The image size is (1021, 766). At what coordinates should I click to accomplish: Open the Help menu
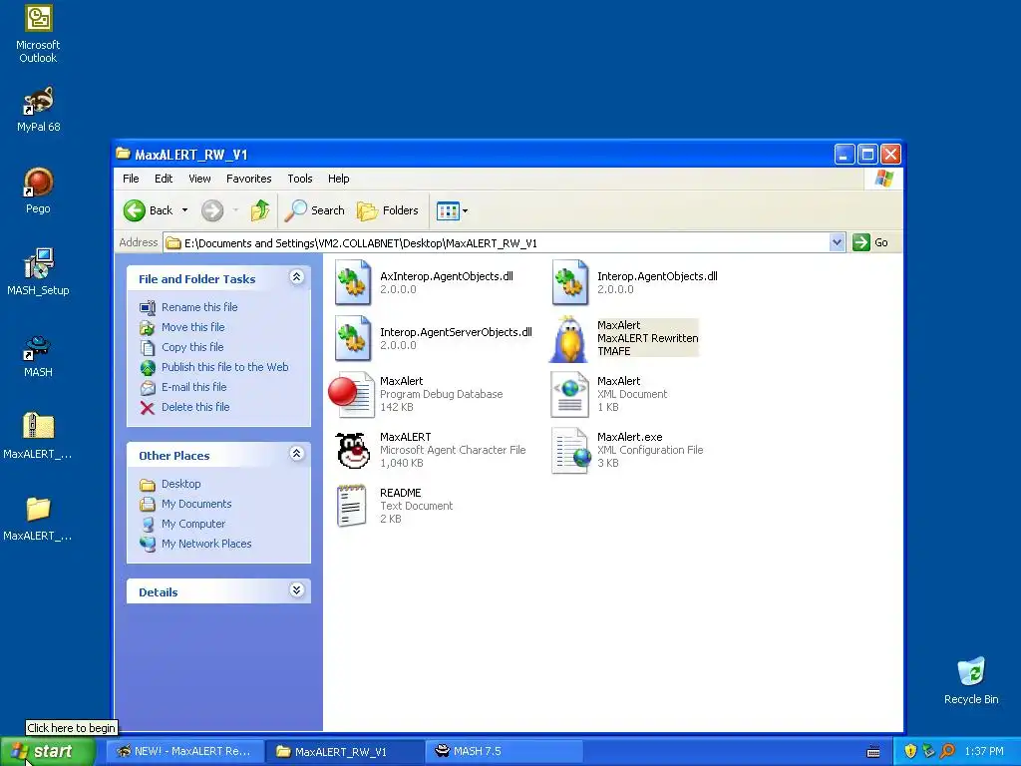[x=339, y=179]
